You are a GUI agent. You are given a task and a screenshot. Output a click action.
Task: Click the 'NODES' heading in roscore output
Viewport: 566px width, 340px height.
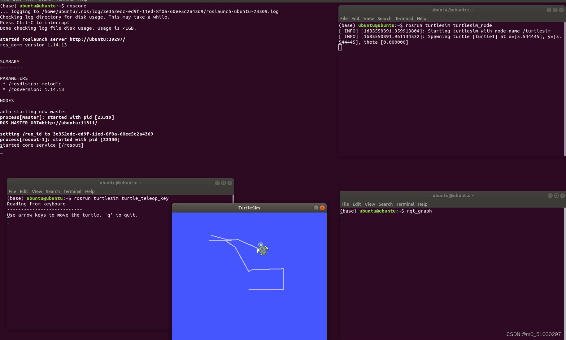(7, 101)
